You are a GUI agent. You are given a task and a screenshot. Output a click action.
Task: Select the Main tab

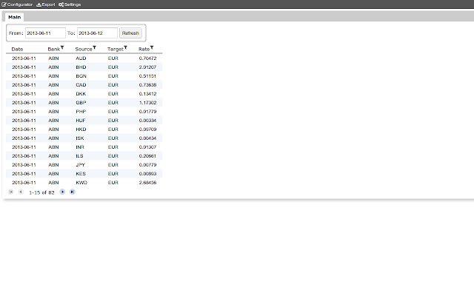pos(15,17)
